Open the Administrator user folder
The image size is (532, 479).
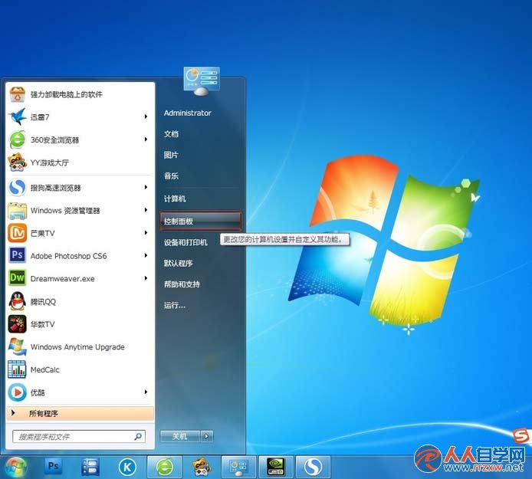coord(188,113)
